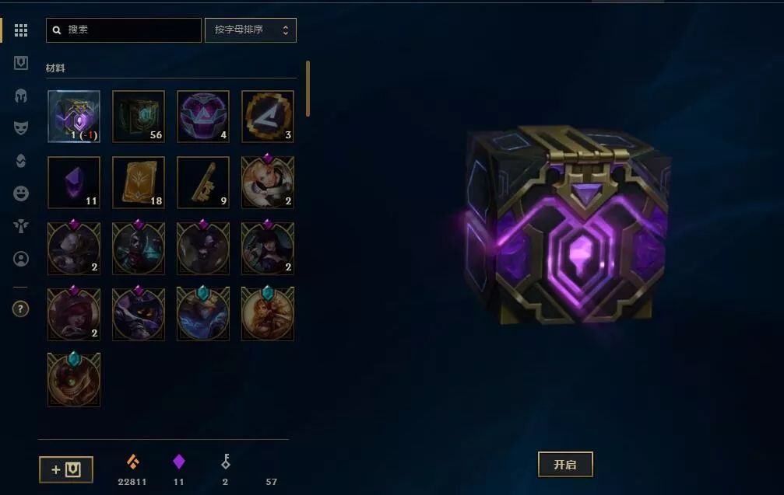
Task: Select the gold token card with count 18
Action: pyautogui.click(x=139, y=182)
